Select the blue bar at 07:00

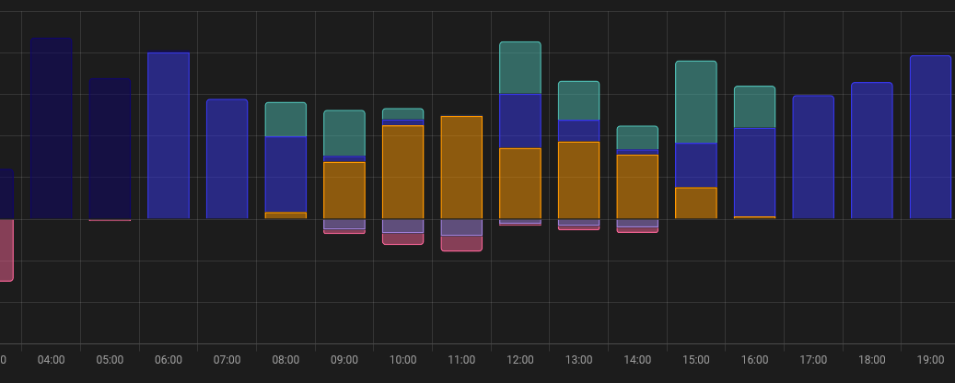227,159
